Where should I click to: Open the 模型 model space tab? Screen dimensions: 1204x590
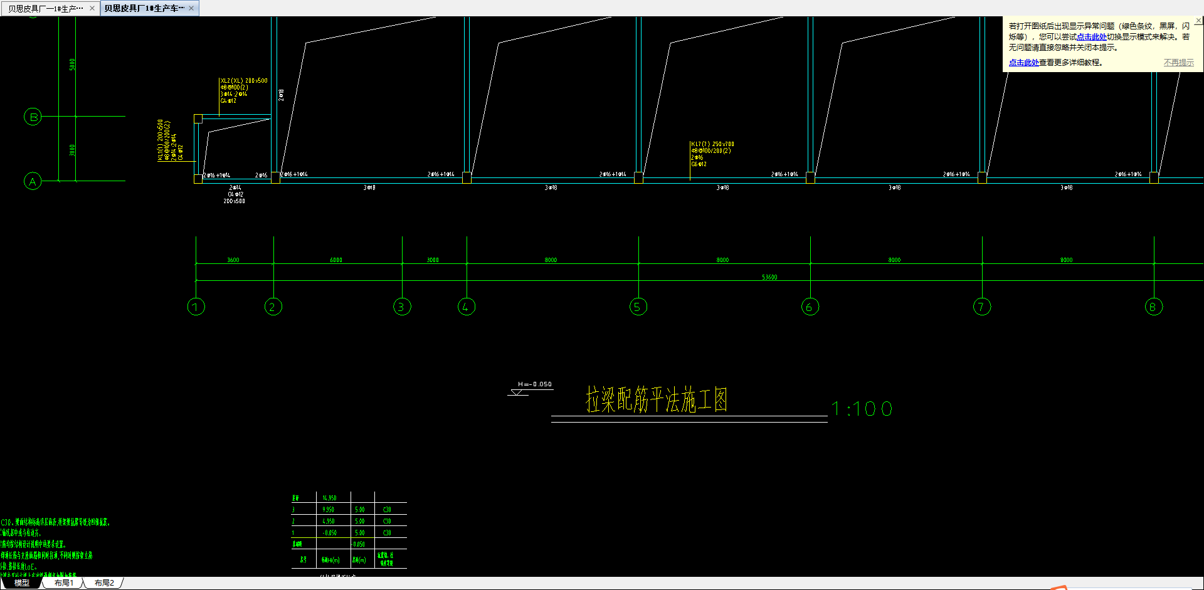coord(21,582)
